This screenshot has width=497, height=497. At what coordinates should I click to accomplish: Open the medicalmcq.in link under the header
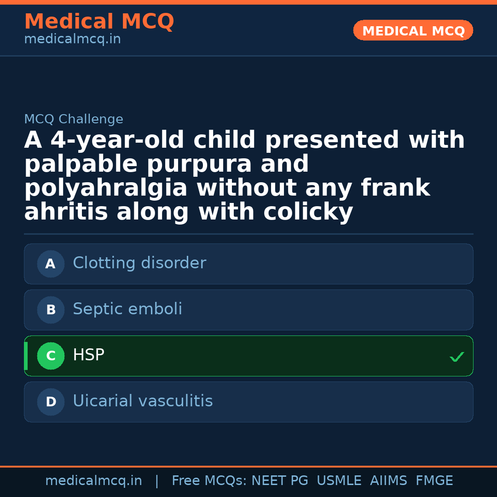coord(72,40)
